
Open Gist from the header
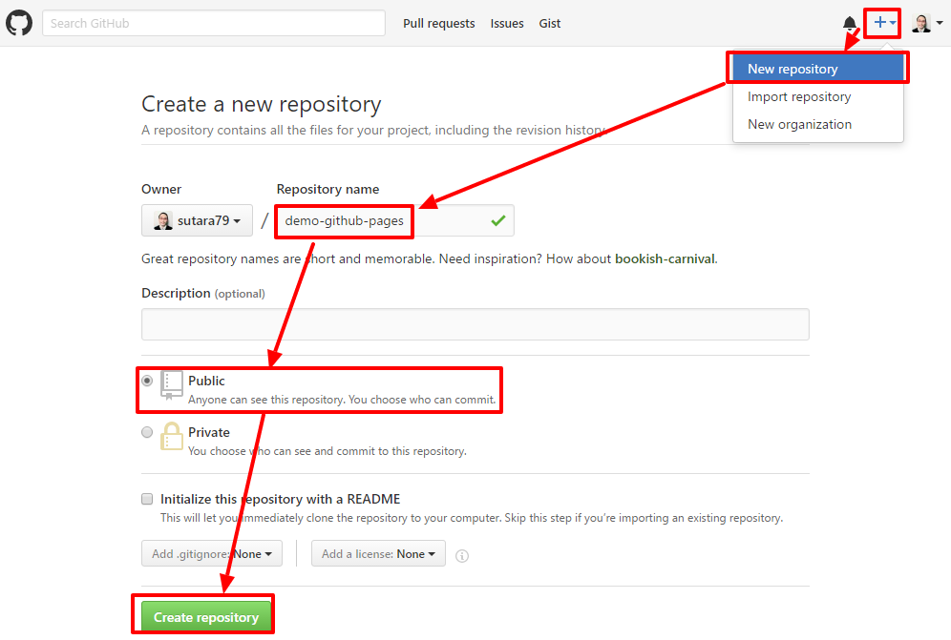(x=549, y=23)
